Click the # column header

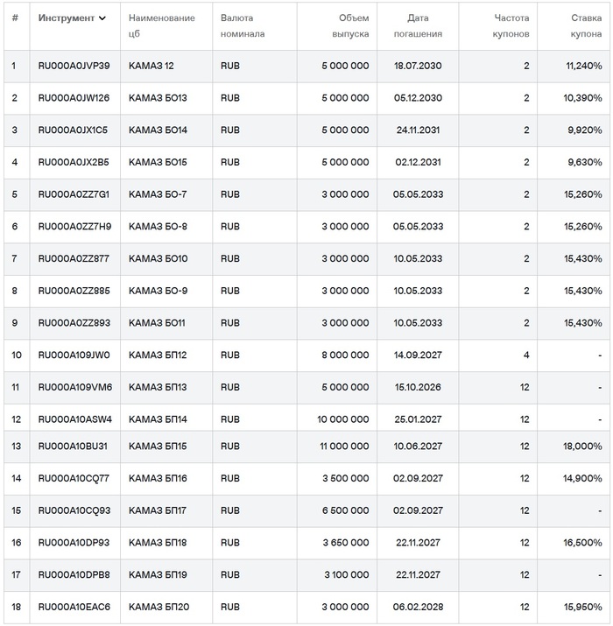[x=15, y=18]
